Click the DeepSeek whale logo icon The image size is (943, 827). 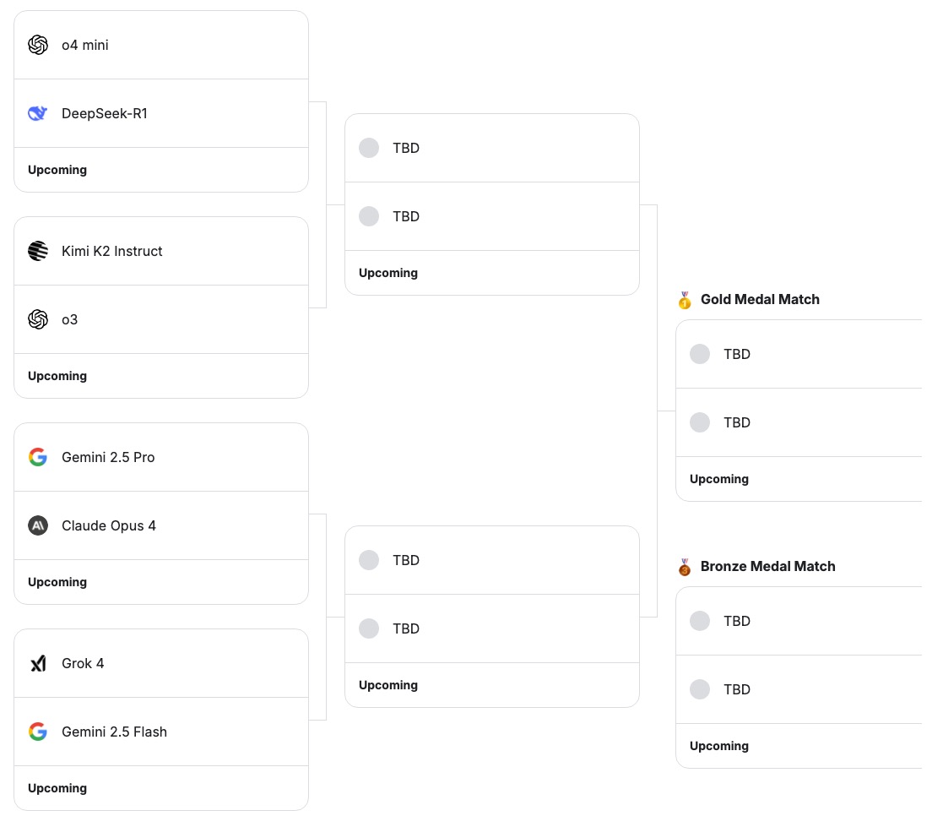coord(38,113)
